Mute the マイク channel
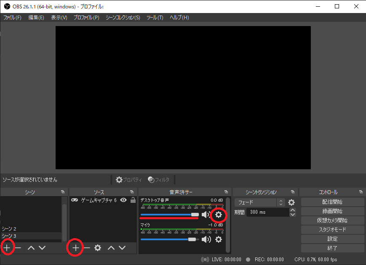Image resolution: width=366 pixels, height=265 pixels. tap(206, 239)
